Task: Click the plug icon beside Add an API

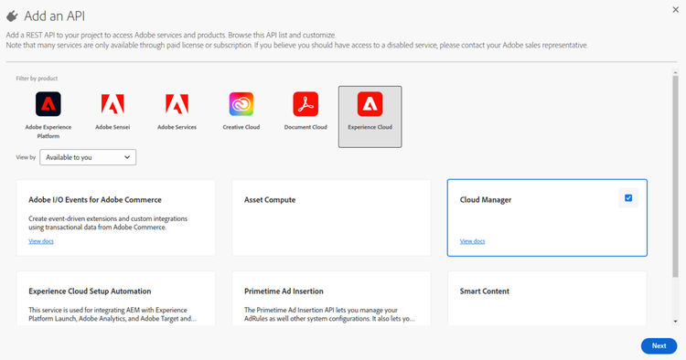Action: [12, 16]
